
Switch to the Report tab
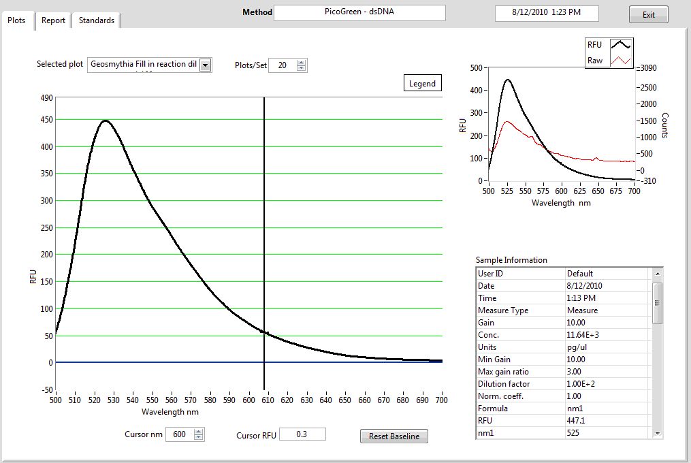(53, 20)
